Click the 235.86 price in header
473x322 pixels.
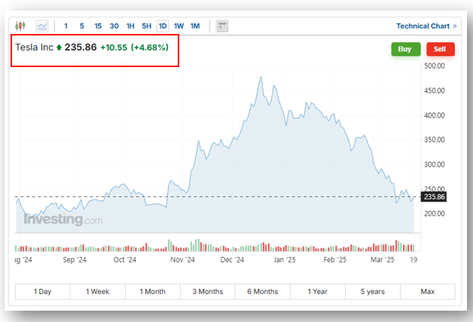(x=81, y=48)
